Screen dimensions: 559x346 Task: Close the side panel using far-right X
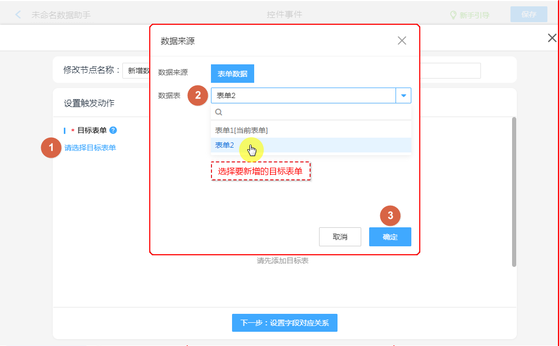pyautogui.click(x=552, y=38)
